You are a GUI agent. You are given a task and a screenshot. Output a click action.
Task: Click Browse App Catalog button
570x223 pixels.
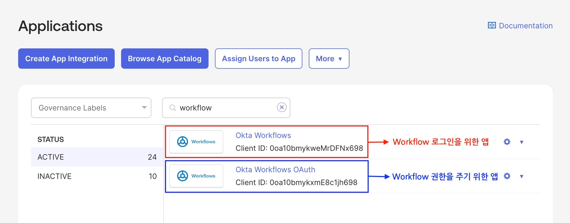click(165, 58)
